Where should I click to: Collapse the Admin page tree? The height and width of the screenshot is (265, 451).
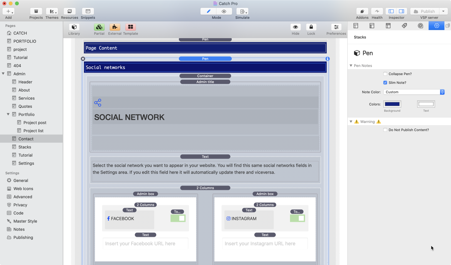click(3, 74)
